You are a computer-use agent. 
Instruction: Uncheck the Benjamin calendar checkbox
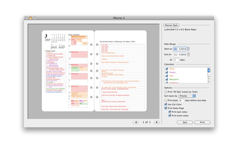pyautogui.click(x=167, y=79)
